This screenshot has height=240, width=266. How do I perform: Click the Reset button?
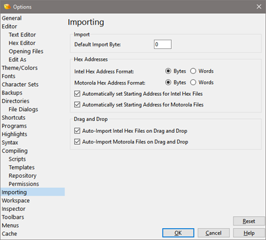tap(249, 221)
